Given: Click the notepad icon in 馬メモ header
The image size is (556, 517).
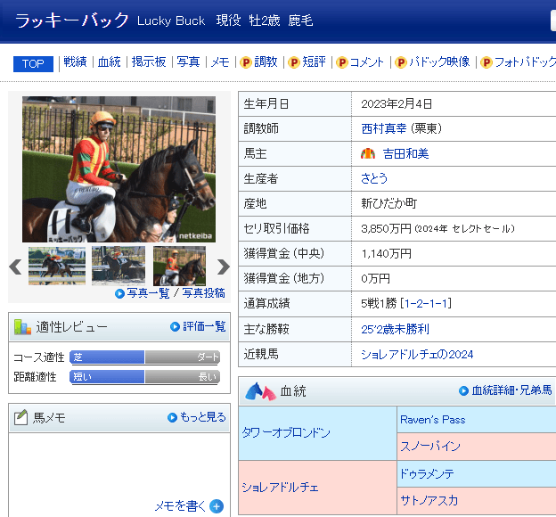Looking at the screenshot, I should [20, 417].
